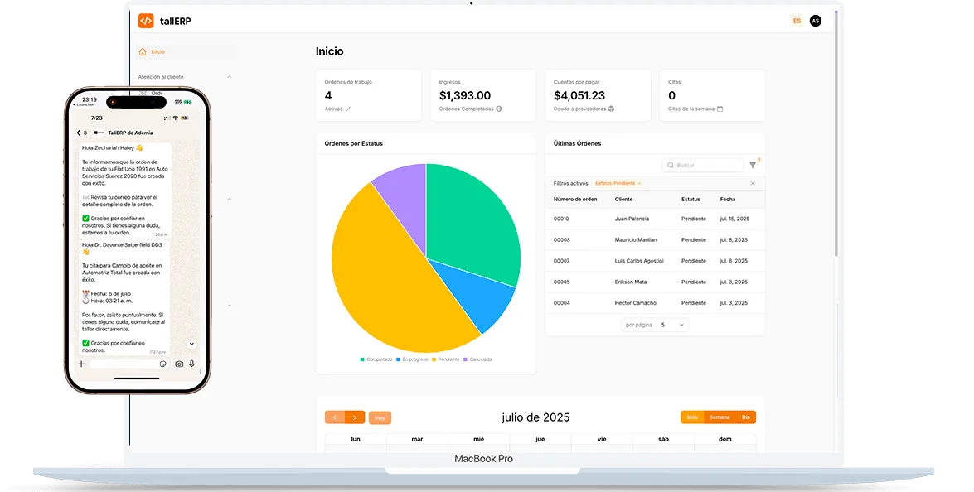Open order 00008 row
This screenshot has width=974, height=492.
coord(655,240)
